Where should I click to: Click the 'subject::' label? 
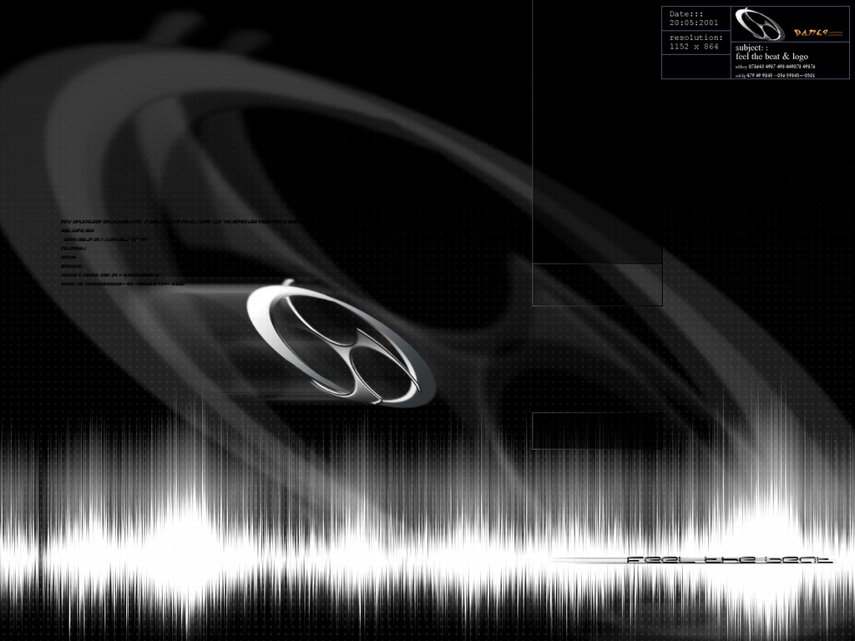[751, 48]
